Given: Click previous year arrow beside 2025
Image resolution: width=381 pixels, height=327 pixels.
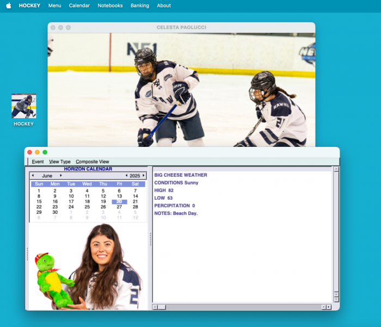Looking at the screenshot, I should pos(126,176).
